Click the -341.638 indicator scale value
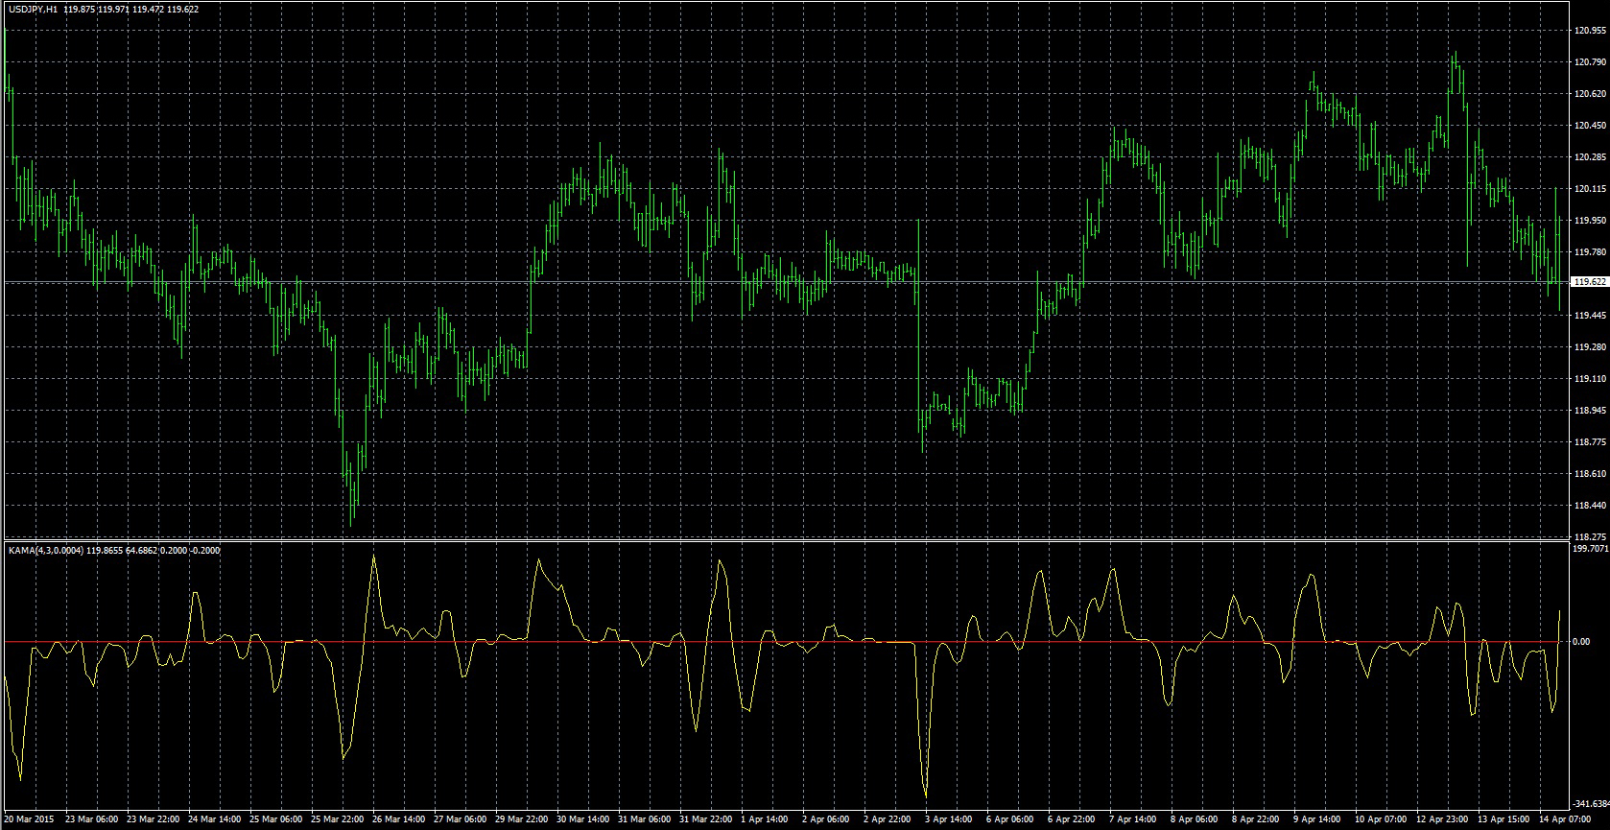The width and height of the screenshot is (1610, 830). coord(1591,804)
